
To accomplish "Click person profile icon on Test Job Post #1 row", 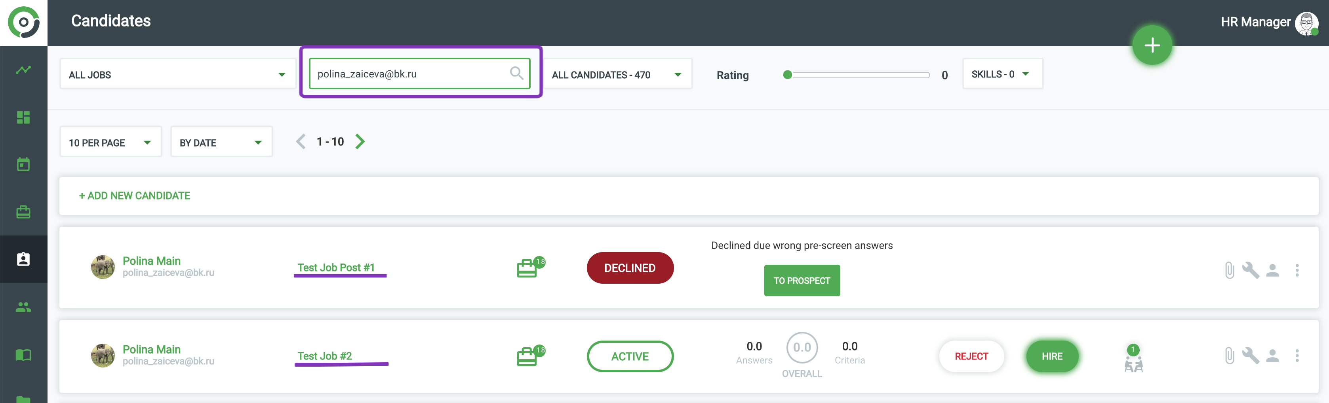I will click(1272, 270).
